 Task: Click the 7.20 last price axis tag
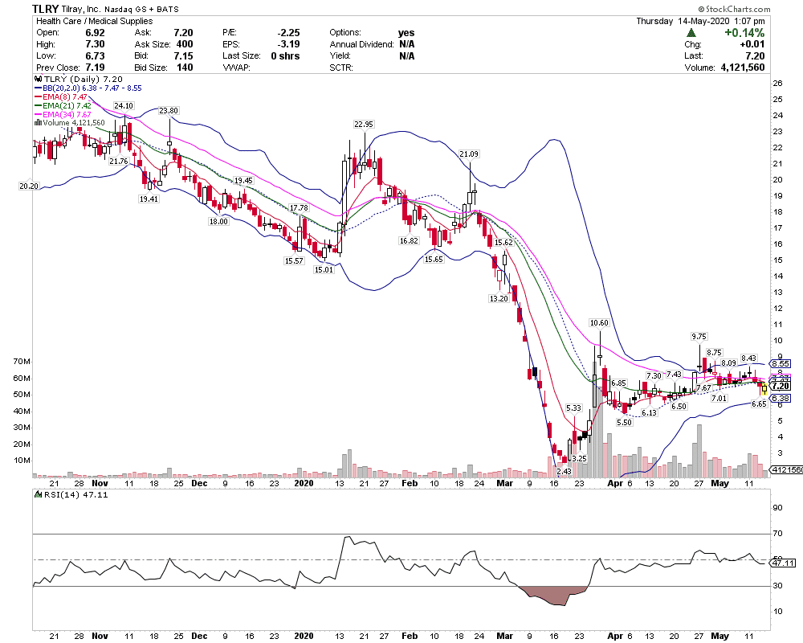pos(781,386)
